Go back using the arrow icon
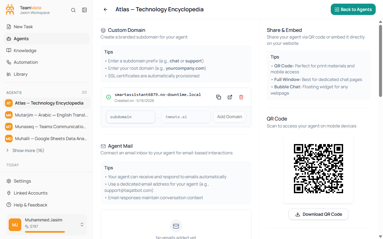The height and width of the screenshot is (239, 383). pos(105,10)
